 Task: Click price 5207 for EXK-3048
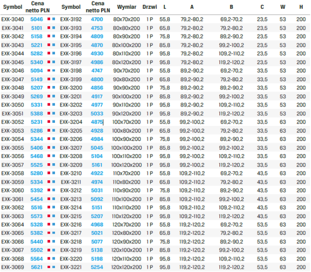(x=37, y=88)
